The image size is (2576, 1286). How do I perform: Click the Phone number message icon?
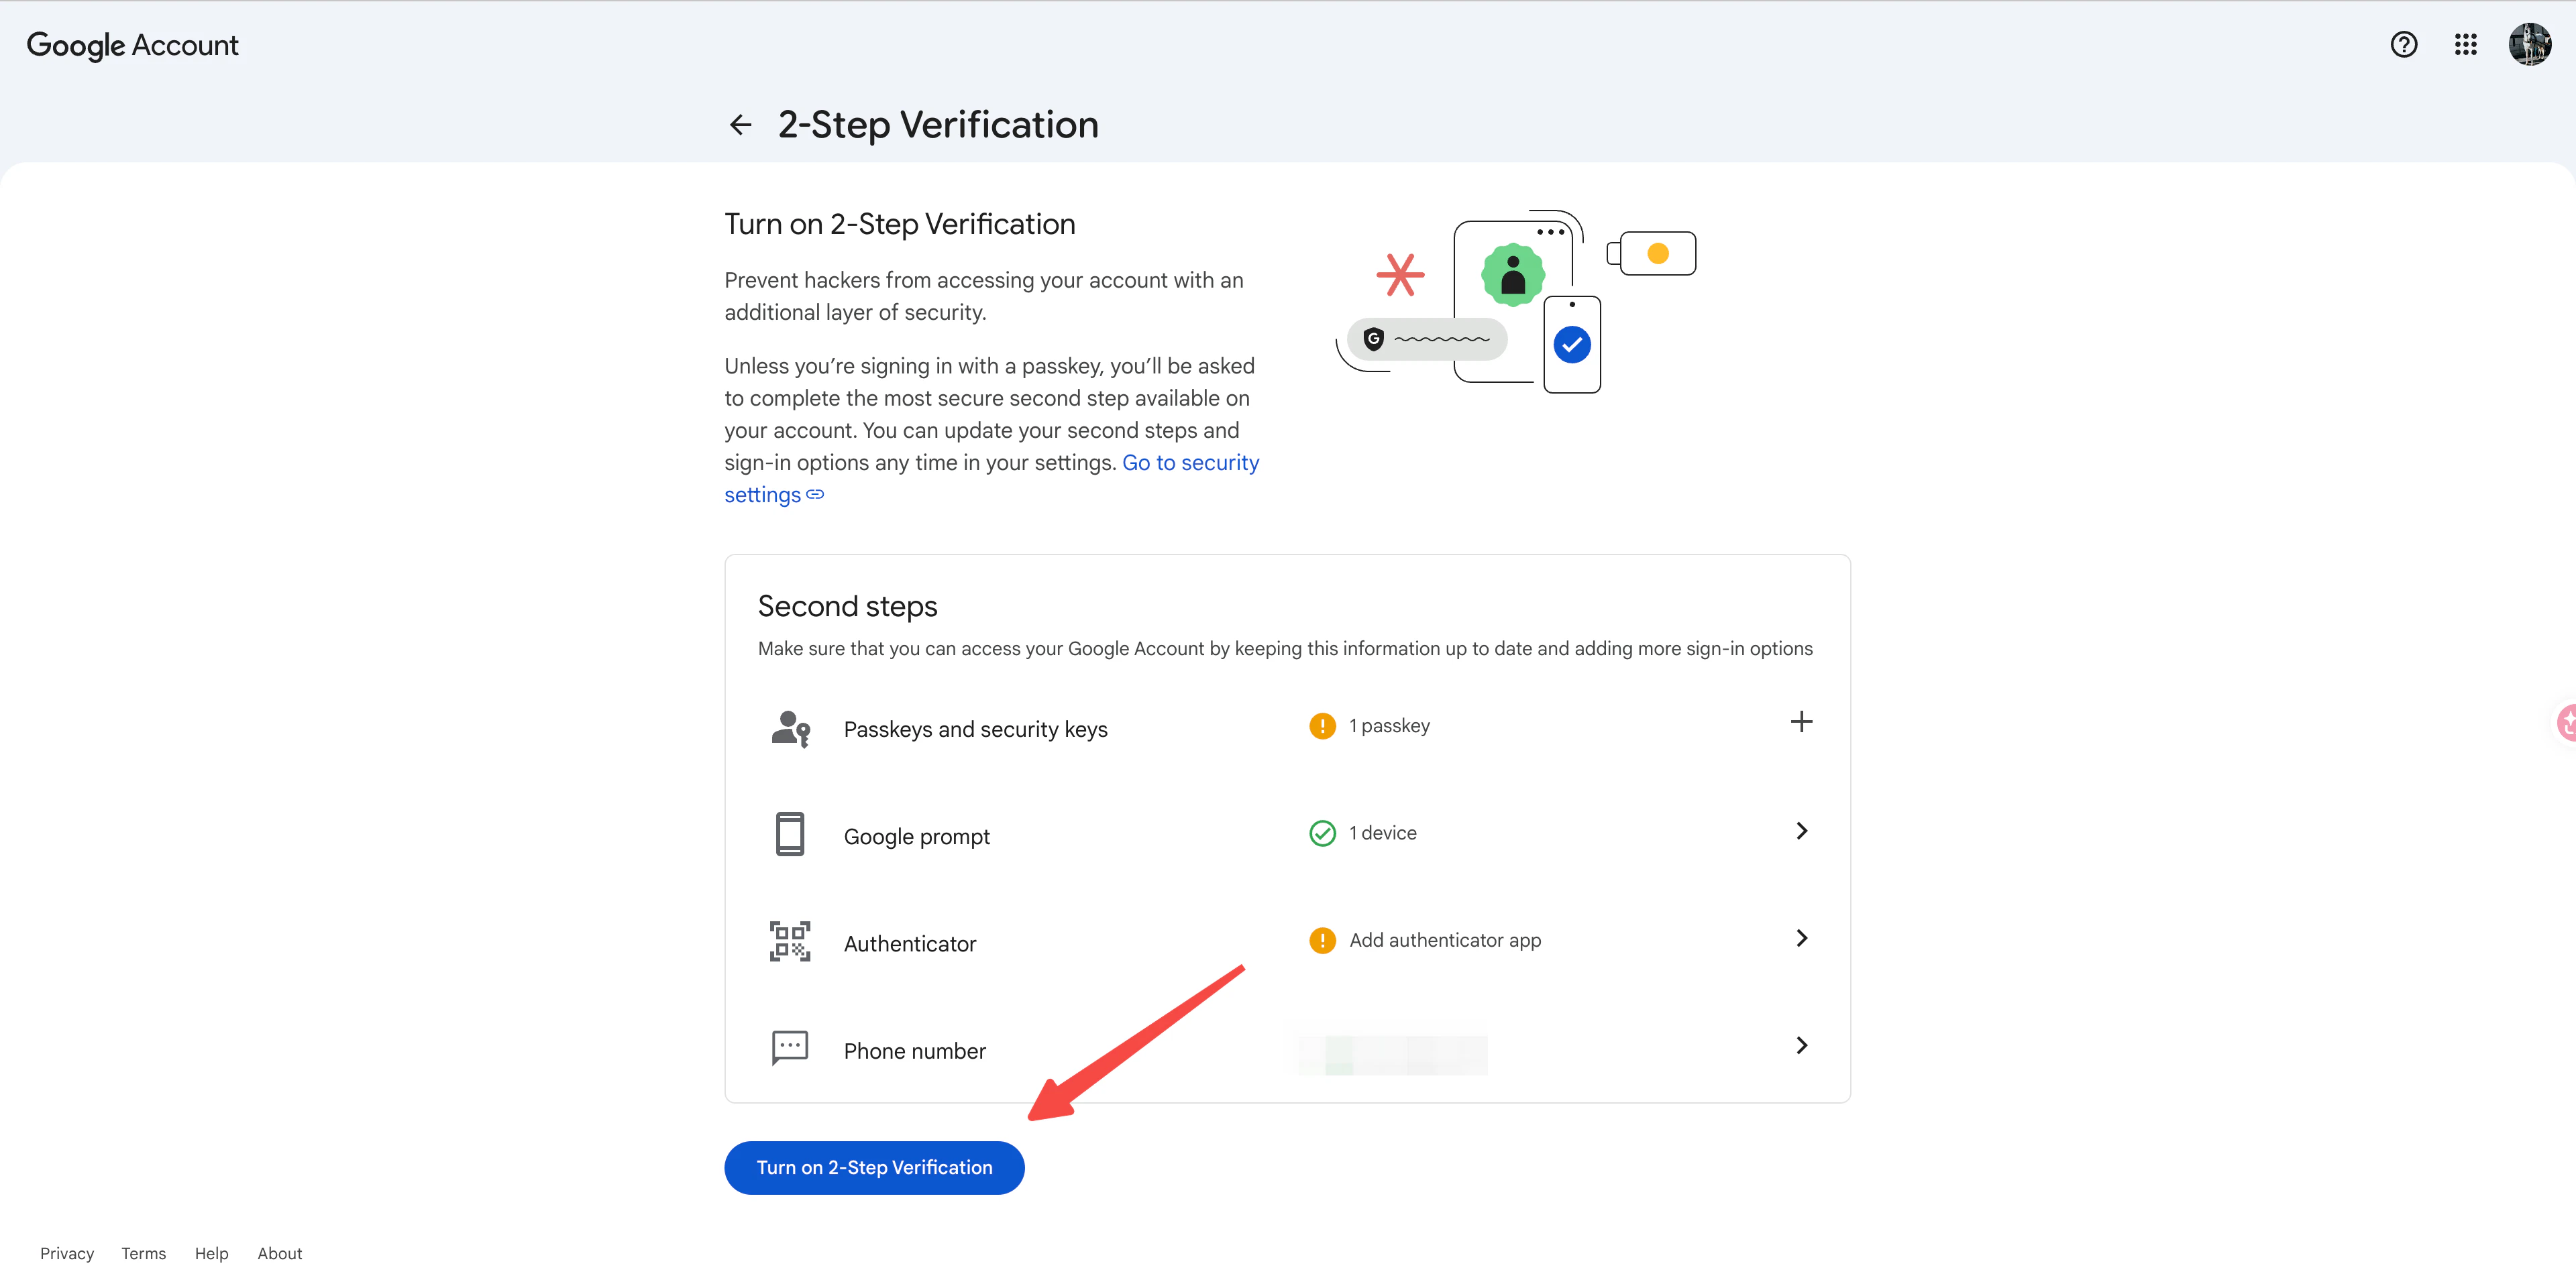tap(790, 1048)
